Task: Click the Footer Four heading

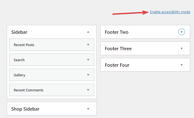Action: [117, 65]
